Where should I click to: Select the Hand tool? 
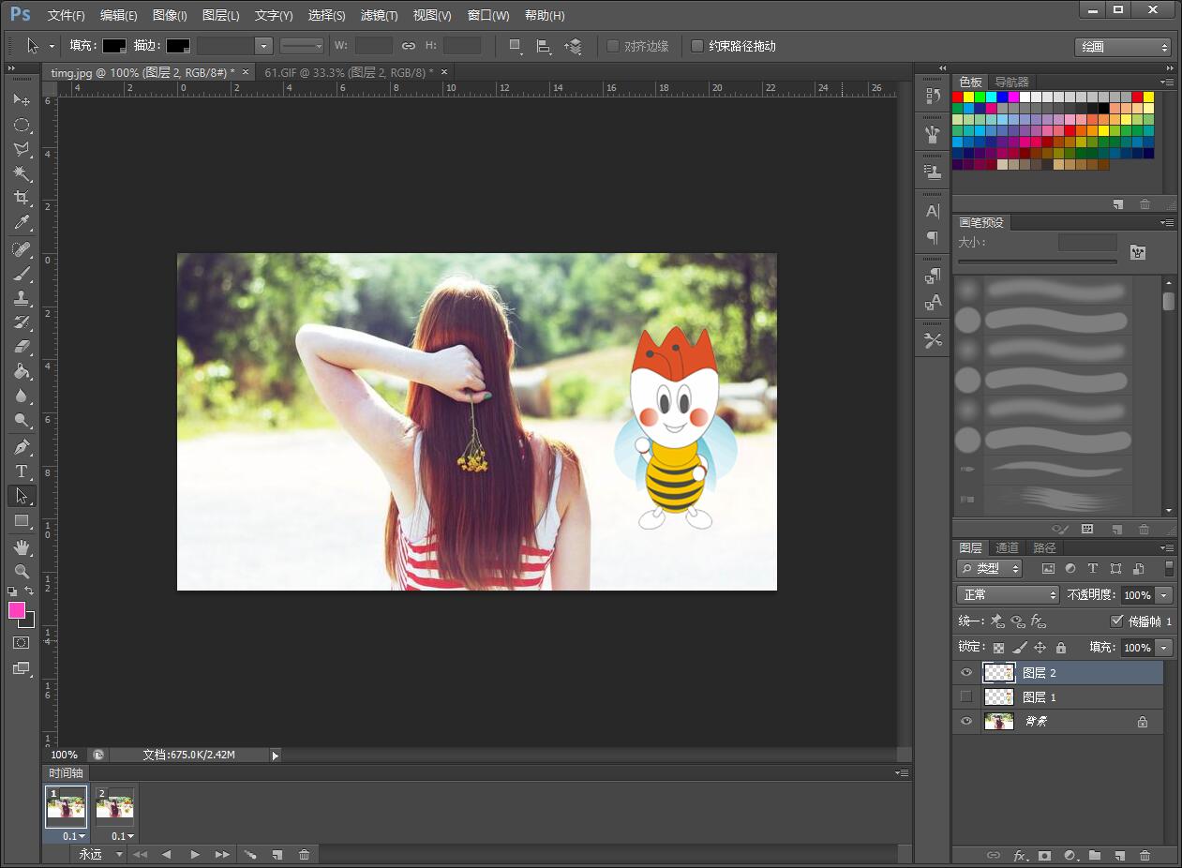tap(22, 546)
